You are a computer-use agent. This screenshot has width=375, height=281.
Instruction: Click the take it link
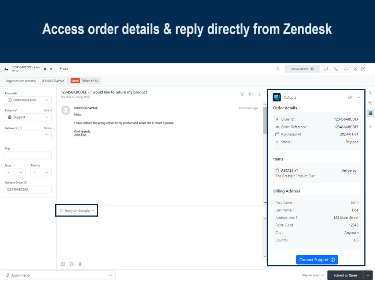point(48,110)
